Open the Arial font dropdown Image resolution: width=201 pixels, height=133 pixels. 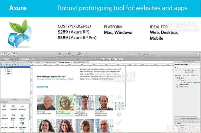pyautogui.click(x=24, y=59)
